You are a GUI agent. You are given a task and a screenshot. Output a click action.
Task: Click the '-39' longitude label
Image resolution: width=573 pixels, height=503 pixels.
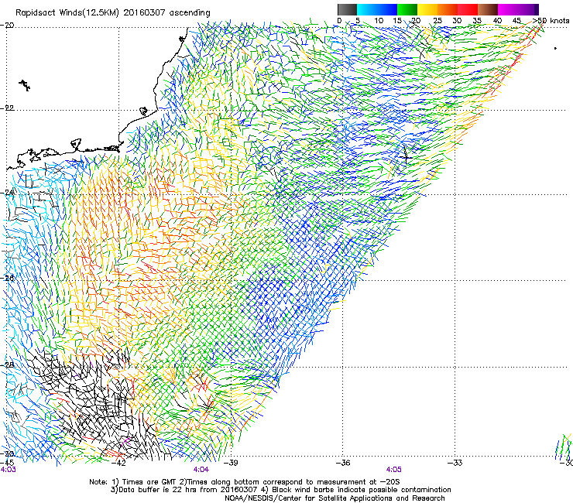231,463
